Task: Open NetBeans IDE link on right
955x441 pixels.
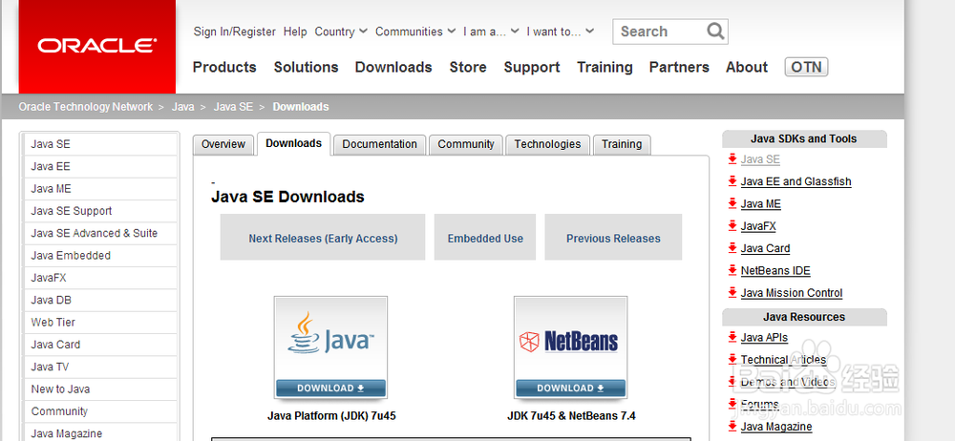Action: (775, 270)
